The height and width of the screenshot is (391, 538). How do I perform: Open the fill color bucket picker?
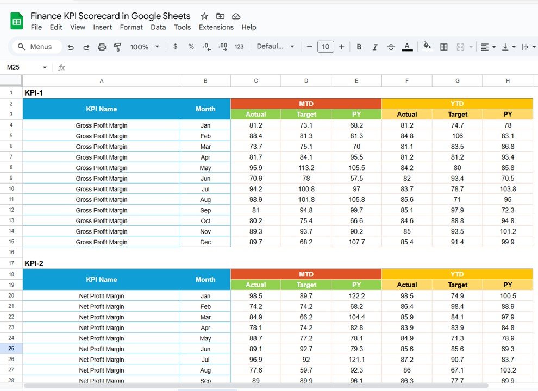pyautogui.click(x=427, y=47)
